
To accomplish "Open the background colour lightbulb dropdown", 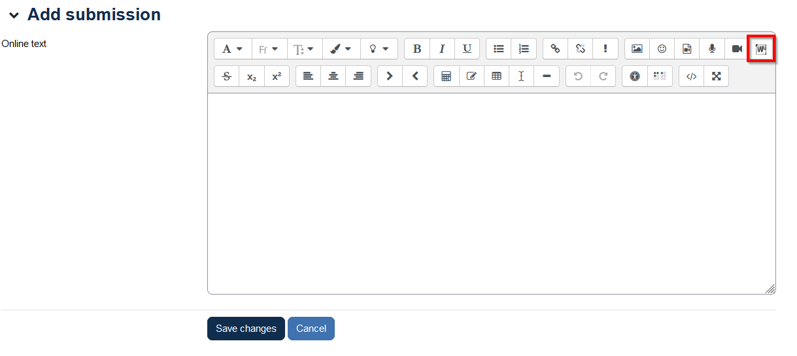I will point(379,49).
